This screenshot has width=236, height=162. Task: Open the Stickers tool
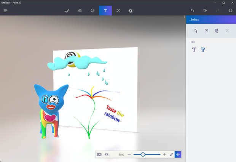coord(92,11)
